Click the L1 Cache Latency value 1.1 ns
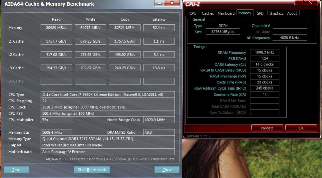 pos(159,41)
